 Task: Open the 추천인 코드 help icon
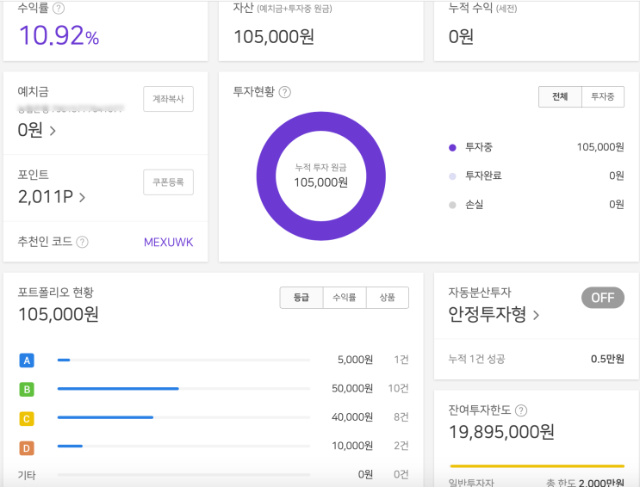coord(83,243)
